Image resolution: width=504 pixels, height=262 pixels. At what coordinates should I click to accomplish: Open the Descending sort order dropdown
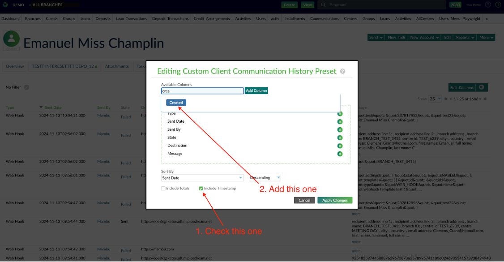pyautogui.click(x=265, y=178)
